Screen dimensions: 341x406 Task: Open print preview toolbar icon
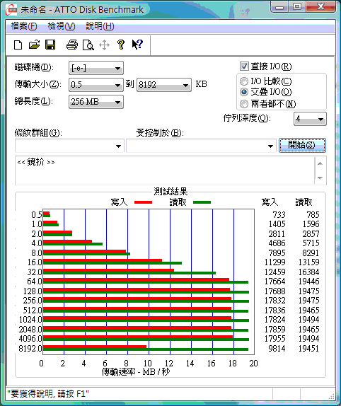click(x=88, y=45)
